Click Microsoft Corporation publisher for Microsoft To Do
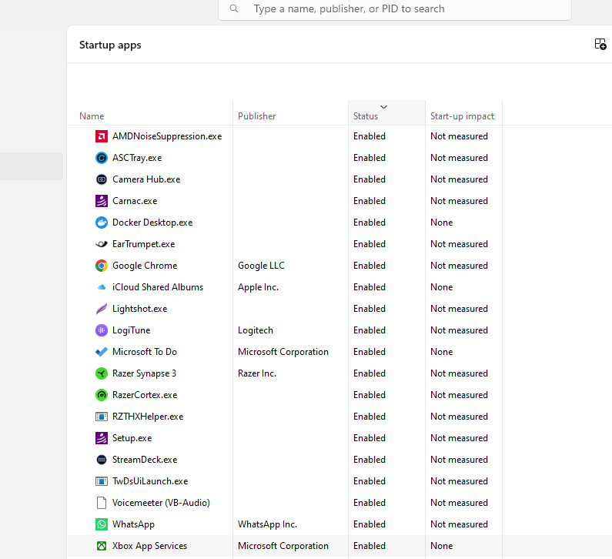This screenshot has height=559, width=612. (283, 352)
